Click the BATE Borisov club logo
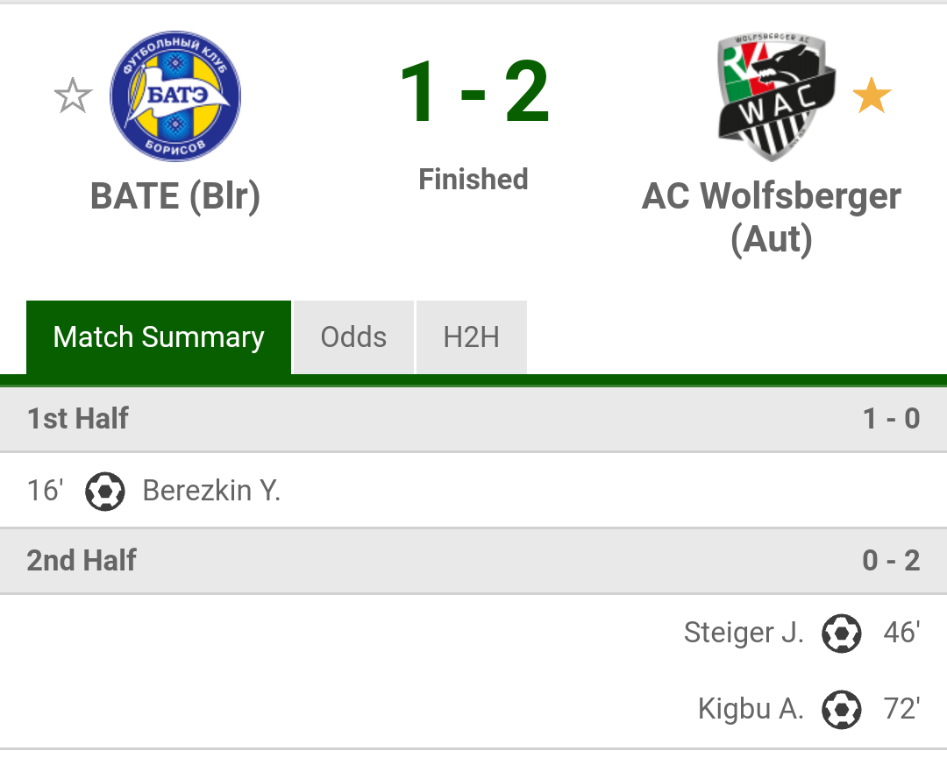Image resolution: width=947 pixels, height=765 pixels. tap(175, 96)
